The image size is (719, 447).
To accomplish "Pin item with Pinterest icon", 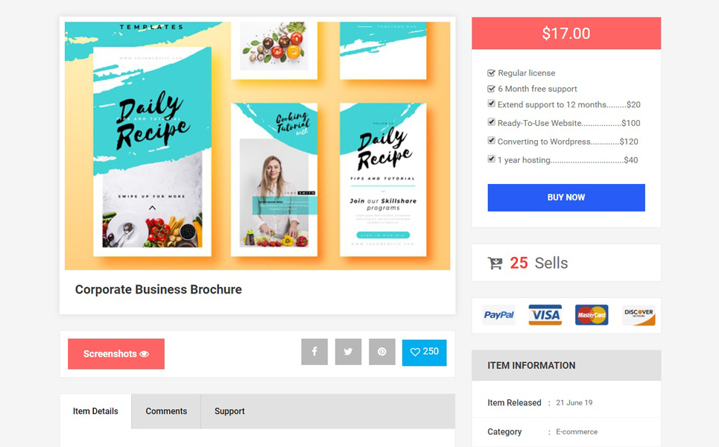I will [382, 352].
